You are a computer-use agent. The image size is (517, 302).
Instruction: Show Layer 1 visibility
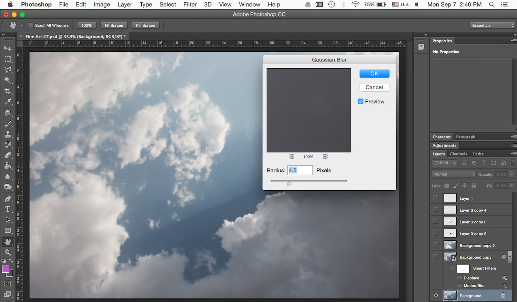click(436, 198)
